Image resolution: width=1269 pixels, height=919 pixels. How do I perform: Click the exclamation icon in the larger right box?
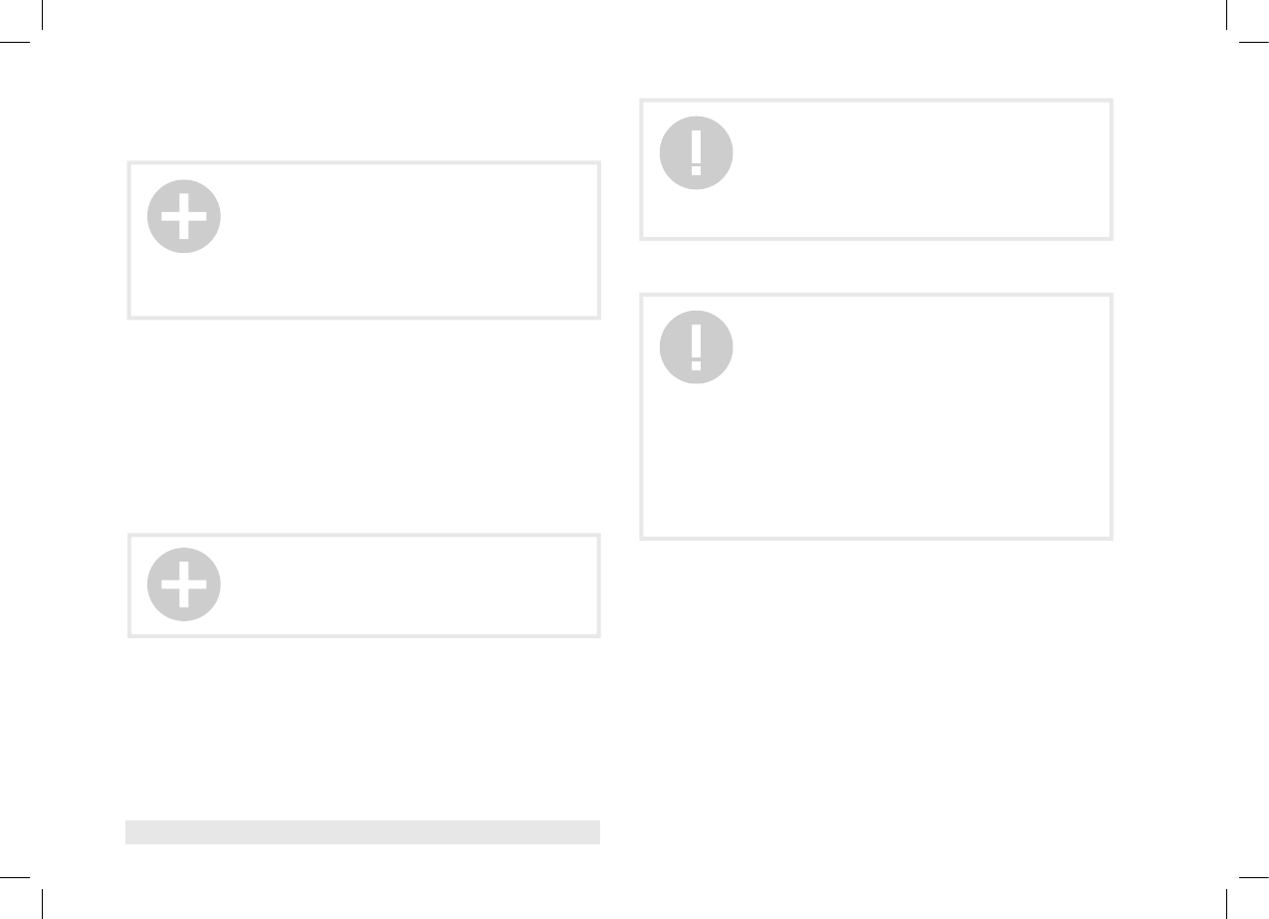click(x=697, y=347)
